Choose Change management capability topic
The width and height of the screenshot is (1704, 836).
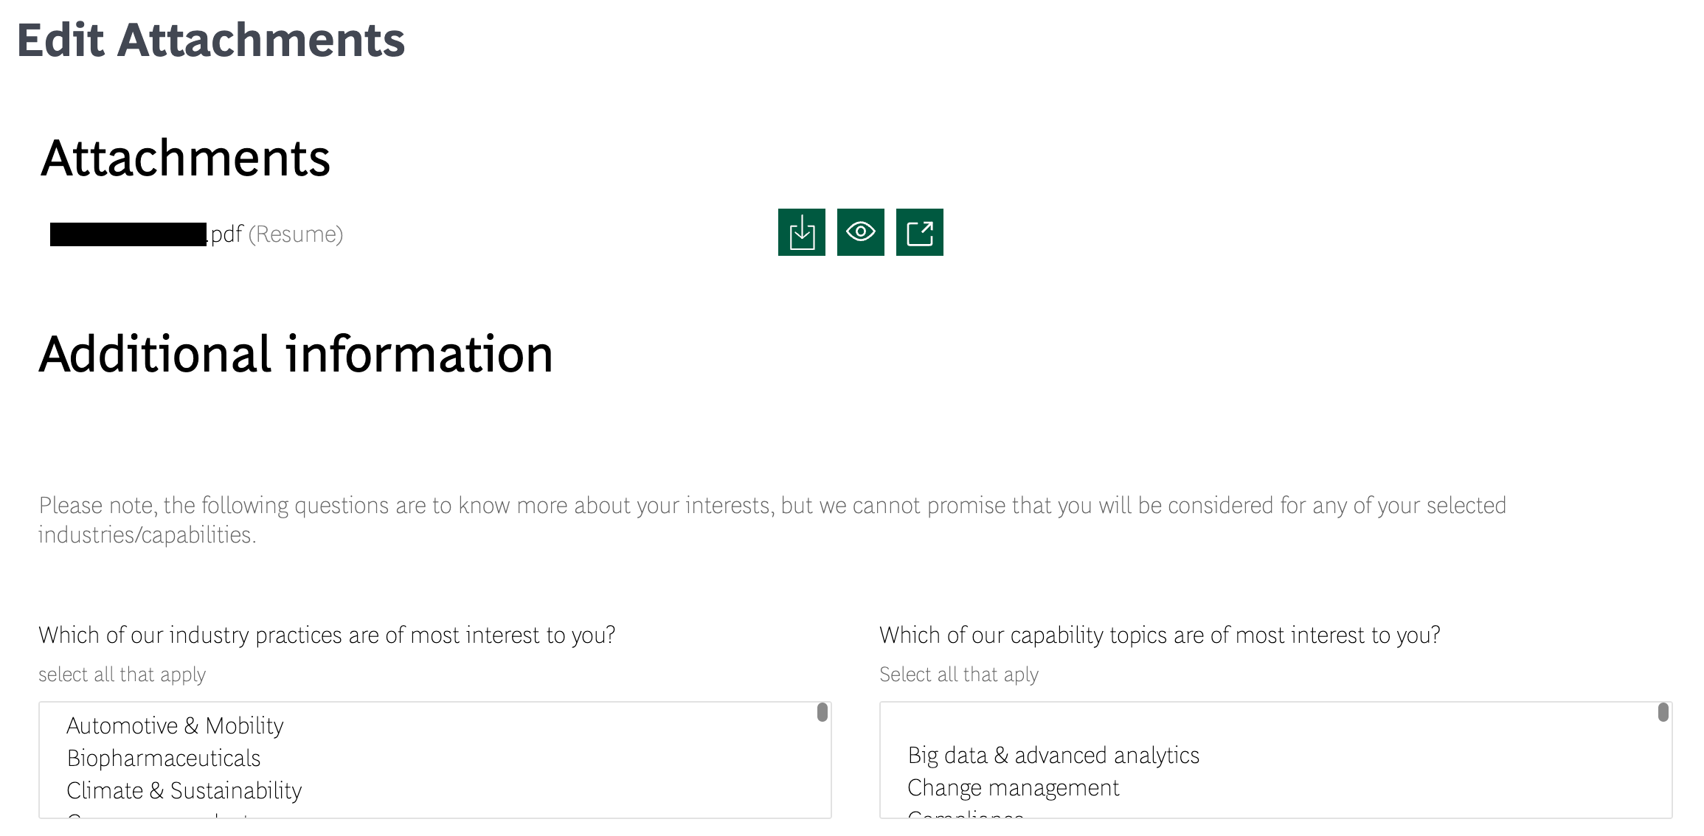[x=1014, y=787]
